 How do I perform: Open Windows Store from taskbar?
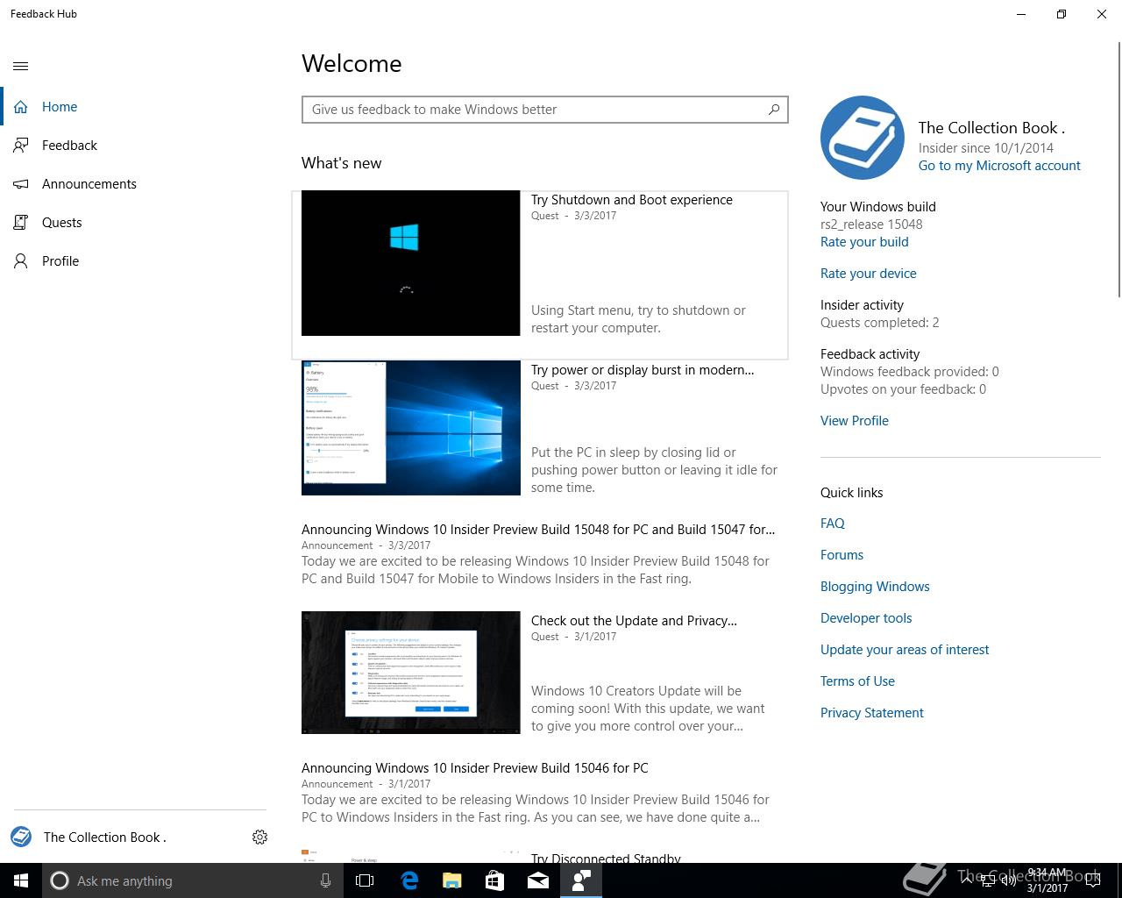point(495,880)
